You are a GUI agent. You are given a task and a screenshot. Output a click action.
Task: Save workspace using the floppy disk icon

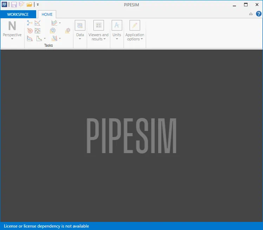tap(14, 5)
